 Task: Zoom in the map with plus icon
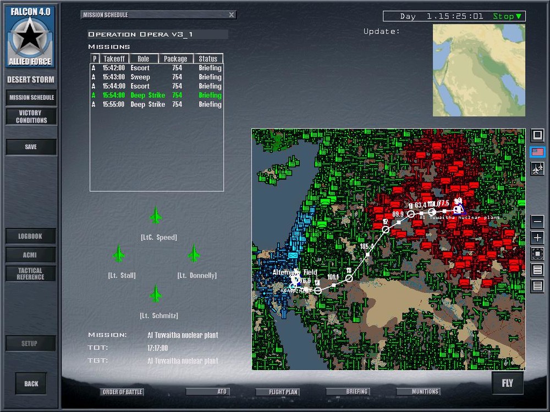pyautogui.click(x=537, y=237)
